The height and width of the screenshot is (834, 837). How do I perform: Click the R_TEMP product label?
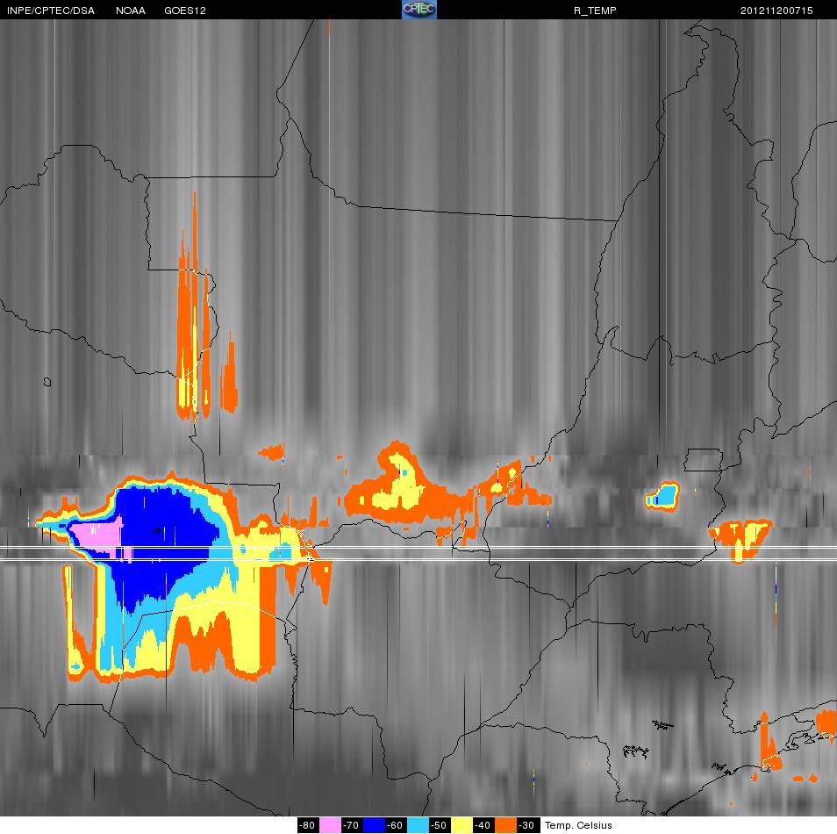click(x=595, y=11)
